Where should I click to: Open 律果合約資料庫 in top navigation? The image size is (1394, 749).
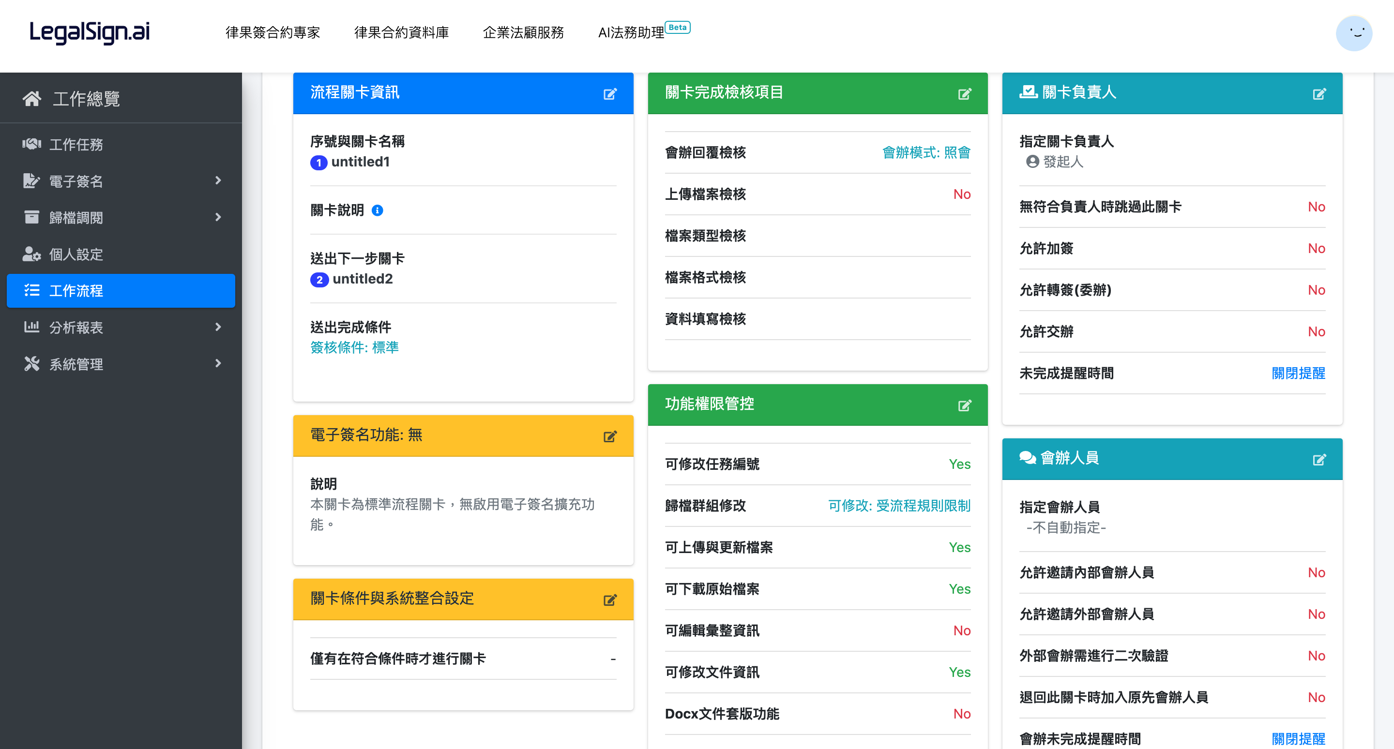pos(402,33)
